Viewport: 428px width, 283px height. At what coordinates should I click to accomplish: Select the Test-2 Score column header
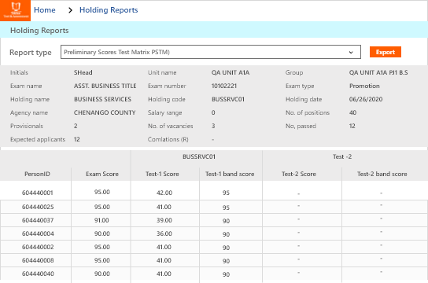[x=299, y=174]
